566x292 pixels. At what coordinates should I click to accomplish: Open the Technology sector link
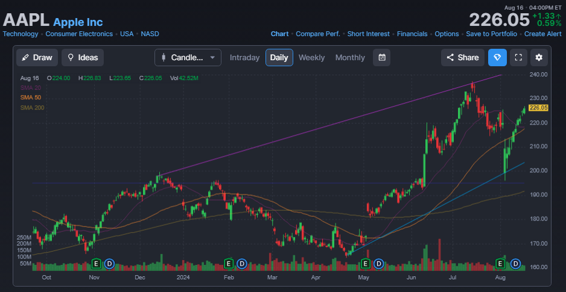[x=21, y=34]
